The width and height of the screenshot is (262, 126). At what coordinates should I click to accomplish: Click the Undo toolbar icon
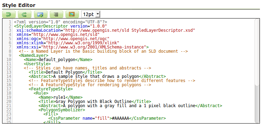[x=9, y=14]
